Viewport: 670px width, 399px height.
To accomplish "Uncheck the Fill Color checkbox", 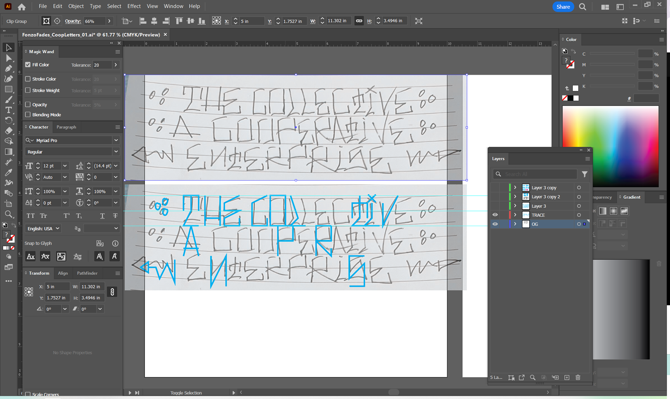I will tap(28, 65).
